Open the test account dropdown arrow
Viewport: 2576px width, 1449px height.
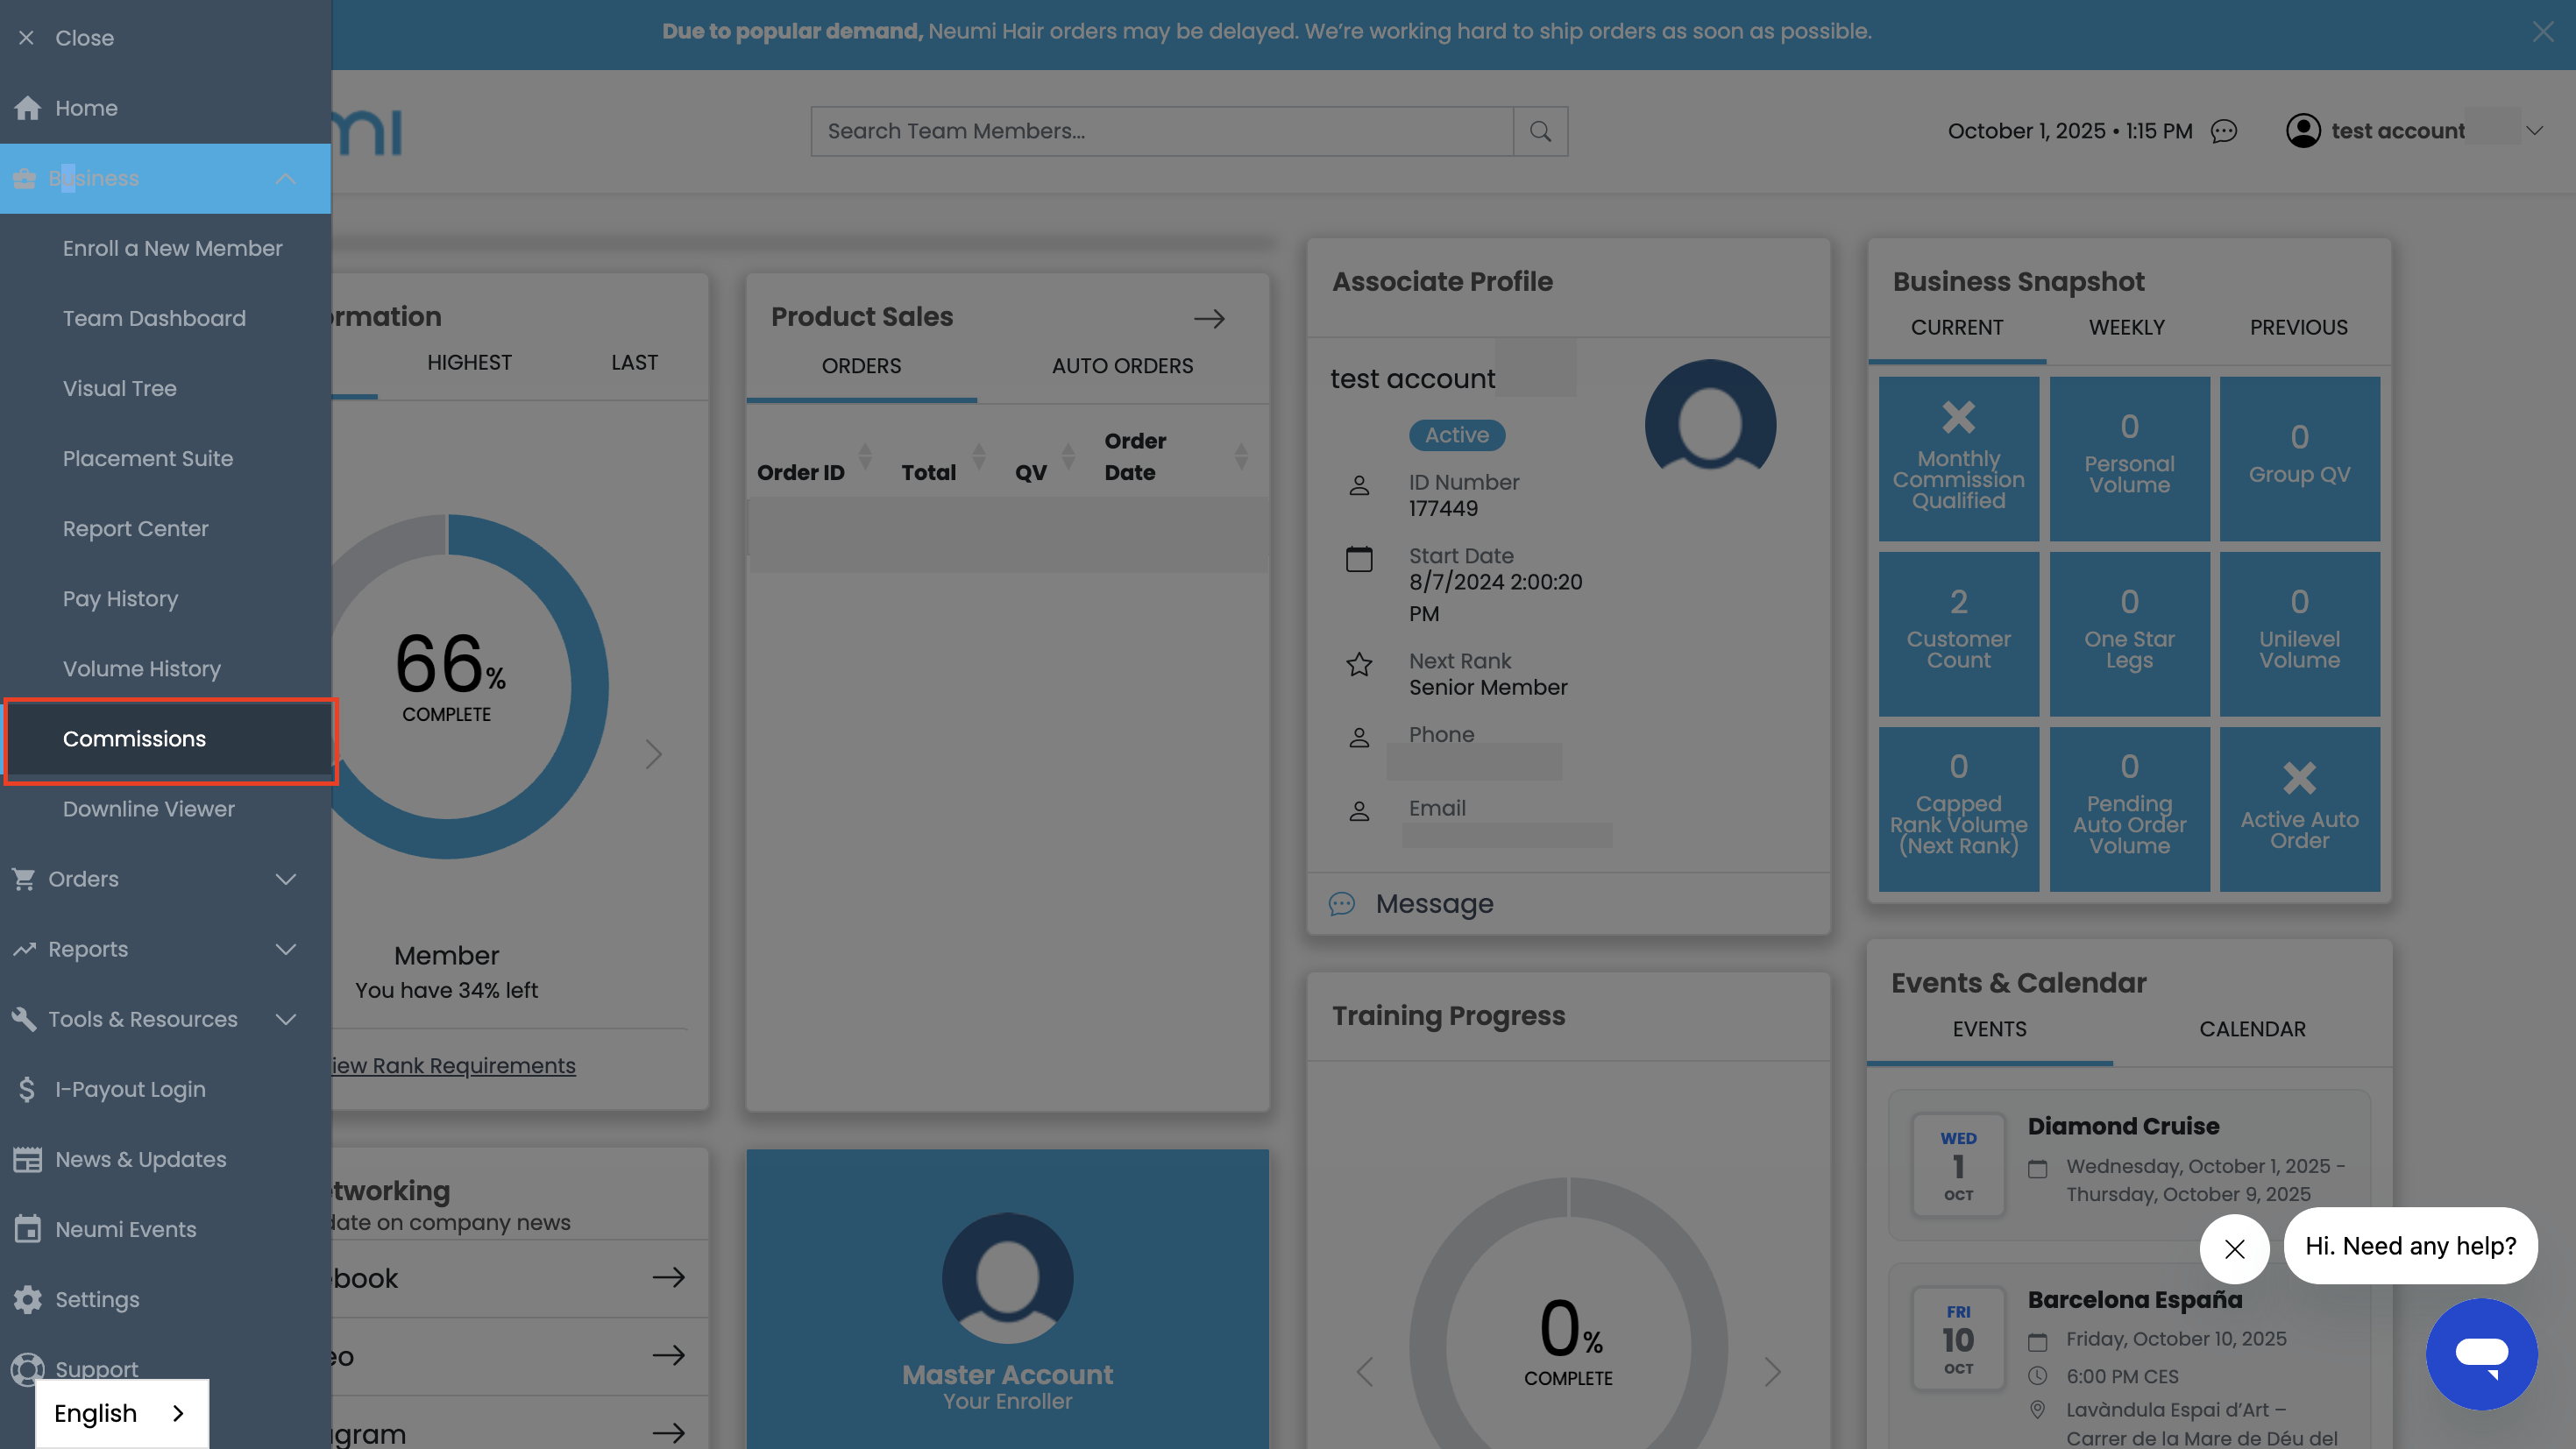point(2534,131)
